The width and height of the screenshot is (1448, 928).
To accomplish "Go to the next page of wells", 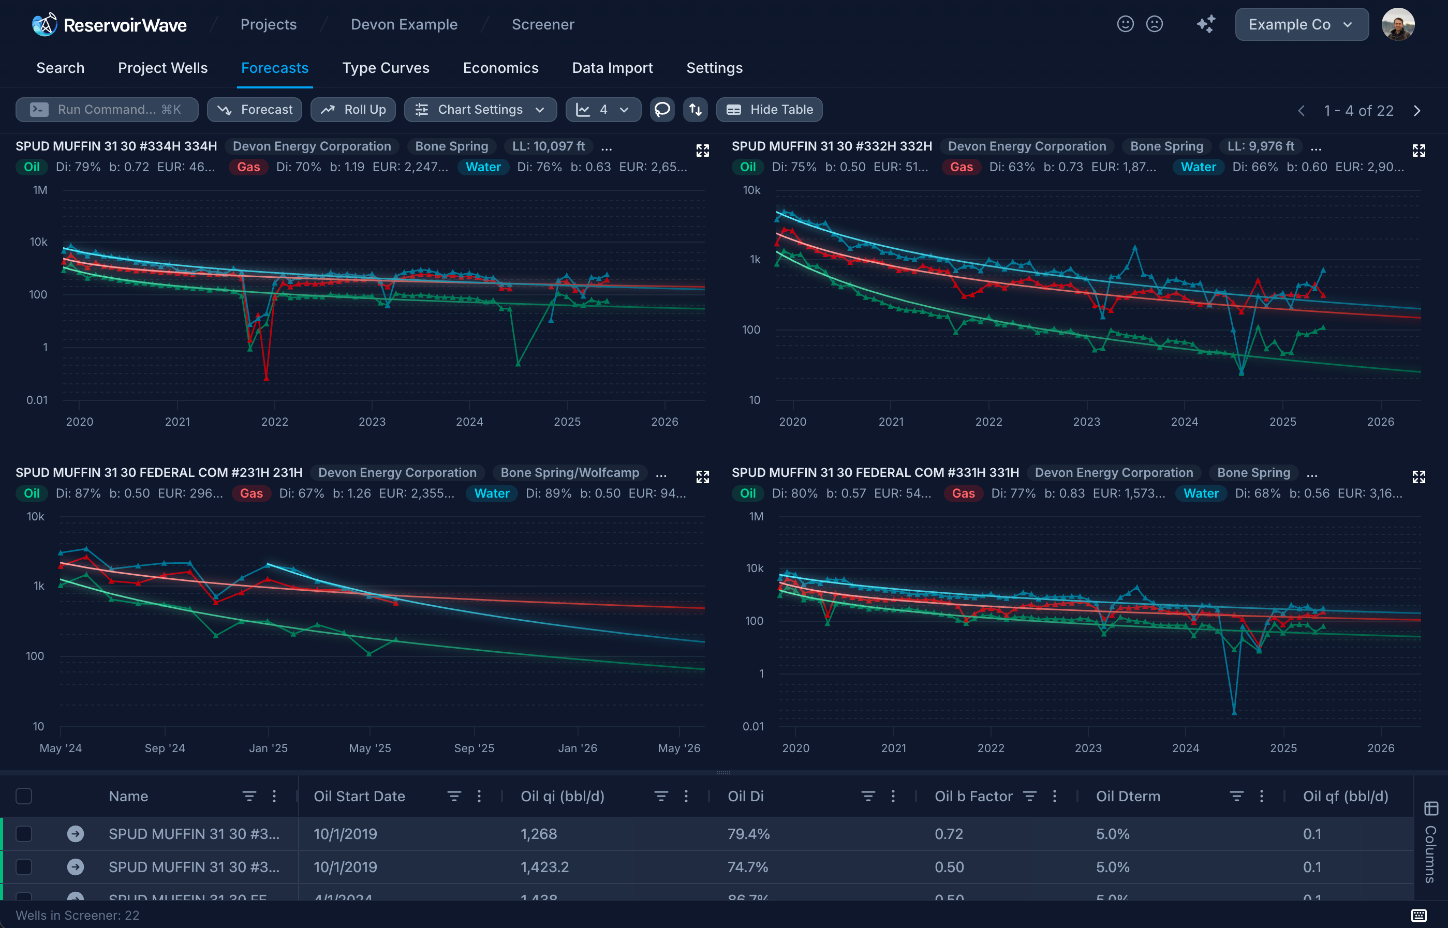I will (x=1416, y=110).
